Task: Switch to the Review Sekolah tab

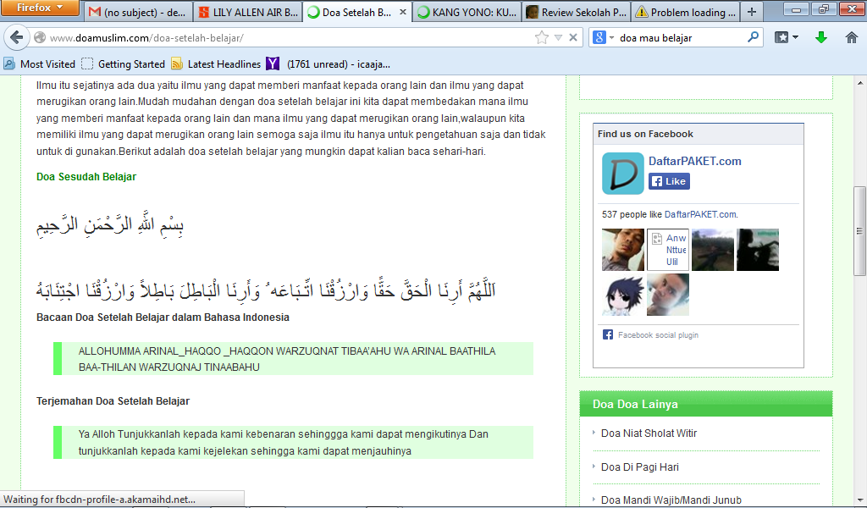Action: [x=576, y=12]
